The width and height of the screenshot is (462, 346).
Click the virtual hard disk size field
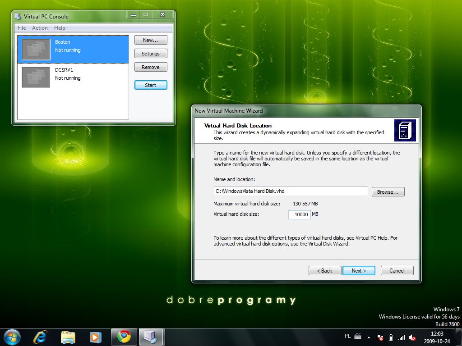coord(300,214)
